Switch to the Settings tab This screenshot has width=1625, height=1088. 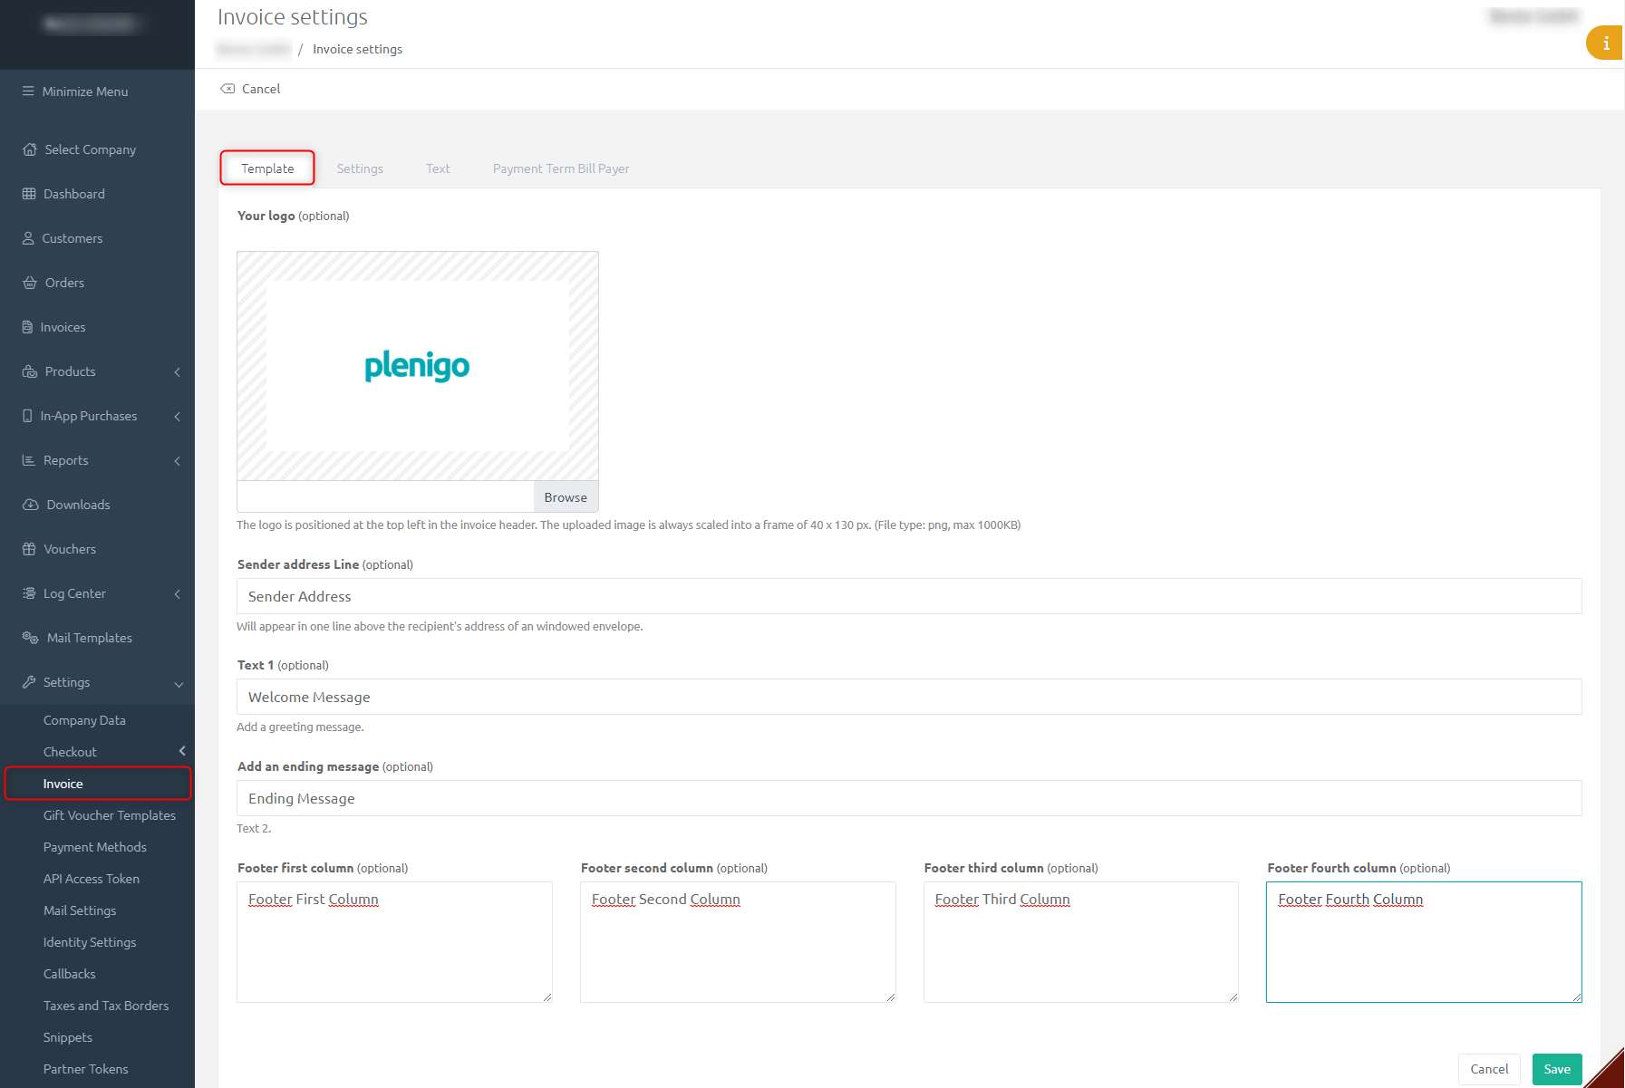click(360, 168)
